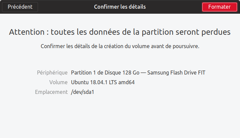The height and width of the screenshot is (138, 240).
Task: Click 'amd64' in the volume name
Action: coord(126,82)
